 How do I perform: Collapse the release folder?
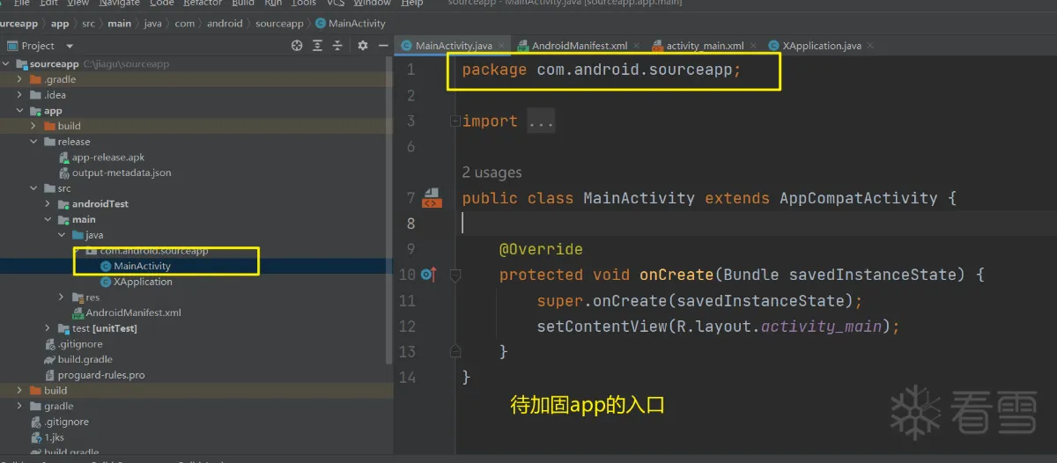click(33, 142)
